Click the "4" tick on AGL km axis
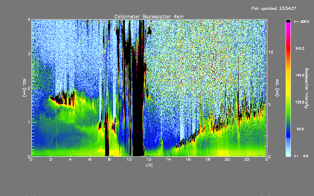314x196 pixels. tap(29, 20)
